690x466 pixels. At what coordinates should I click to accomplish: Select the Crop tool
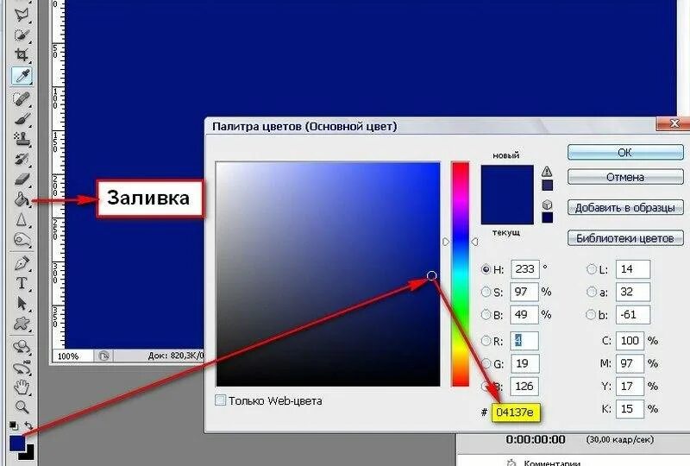[21, 54]
